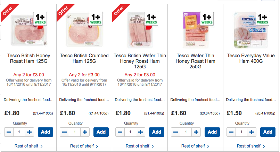
Task: Increase quantity of Tesco British Honey Roast Ham
Action: click(30, 132)
